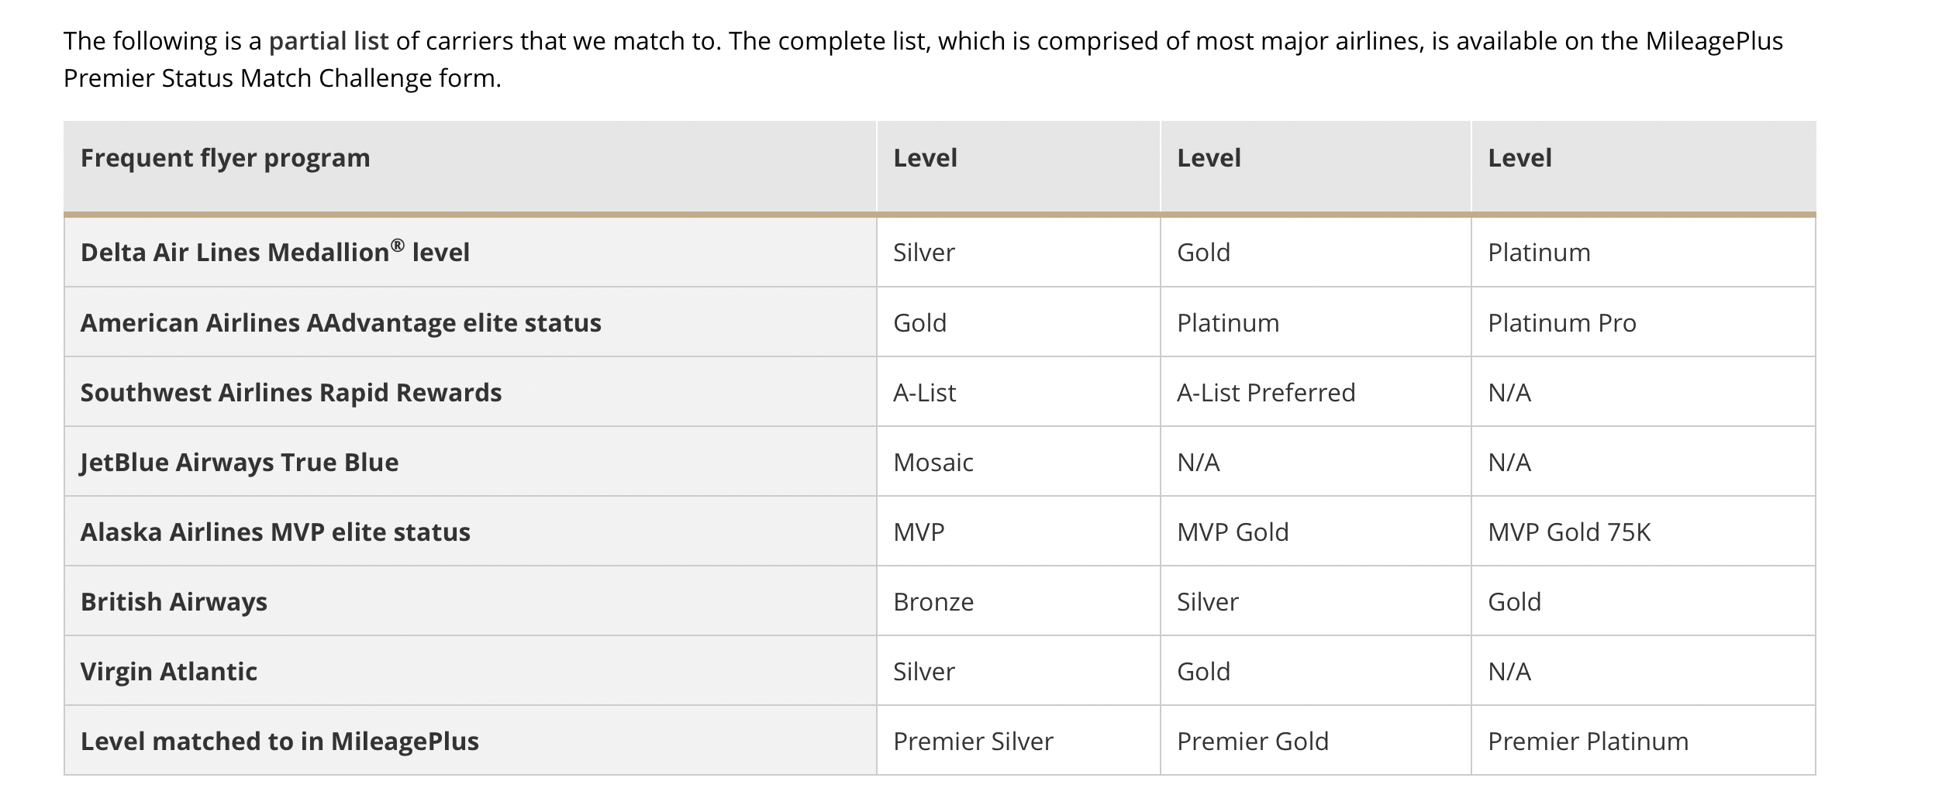
Task: Select the Southwest Airlines Rapid Rewards row label
Action: coord(291,393)
